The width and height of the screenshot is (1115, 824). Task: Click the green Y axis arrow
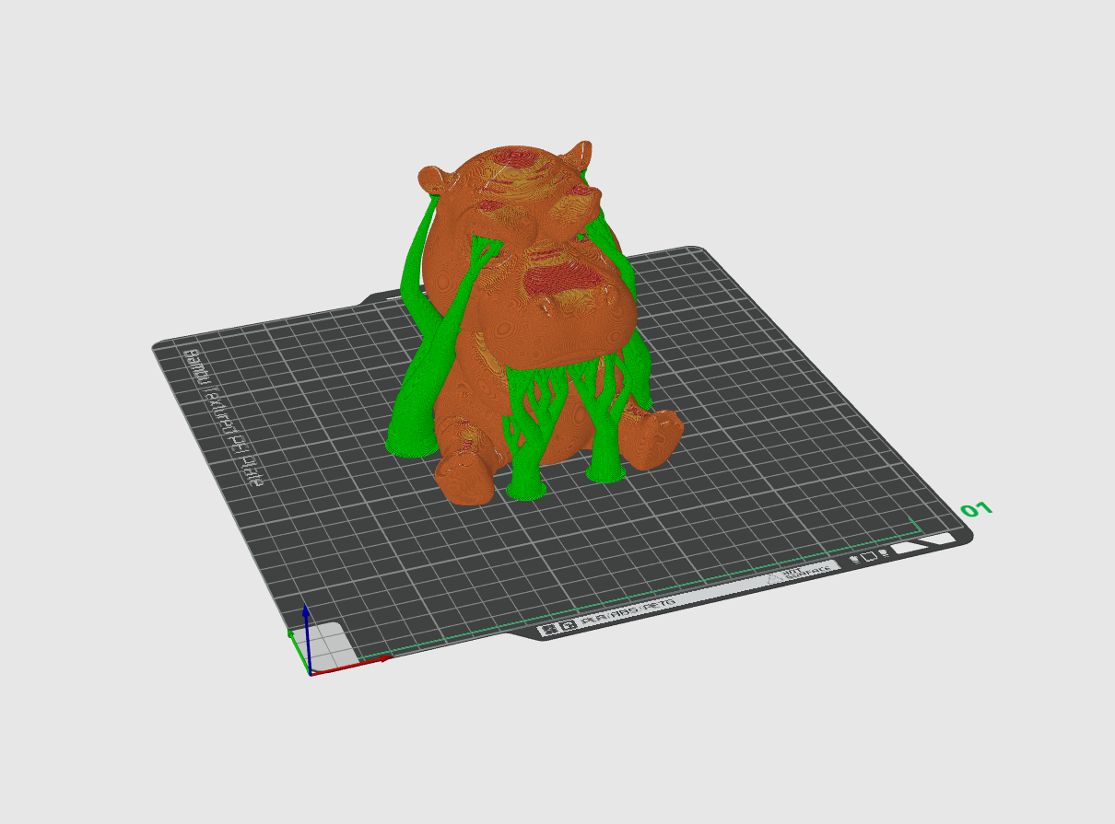click(x=299, y=651)
